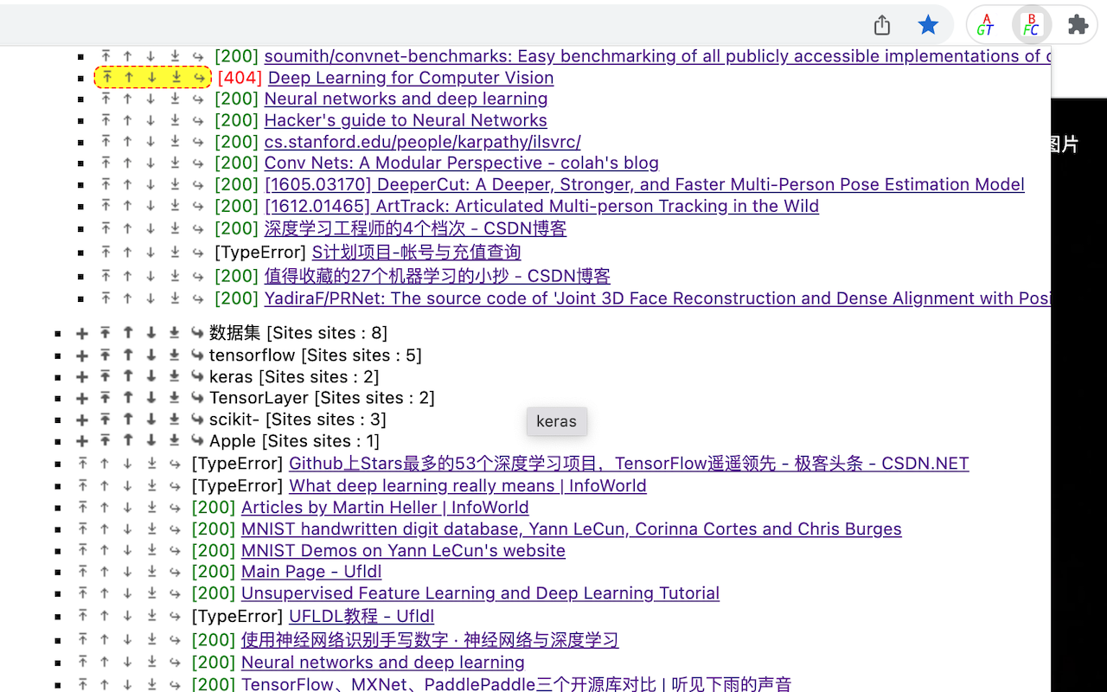The image size is (1107, 692).
Task: Open 'UFLDL教程 - Ufldl' link
Action: pos(362,616)
